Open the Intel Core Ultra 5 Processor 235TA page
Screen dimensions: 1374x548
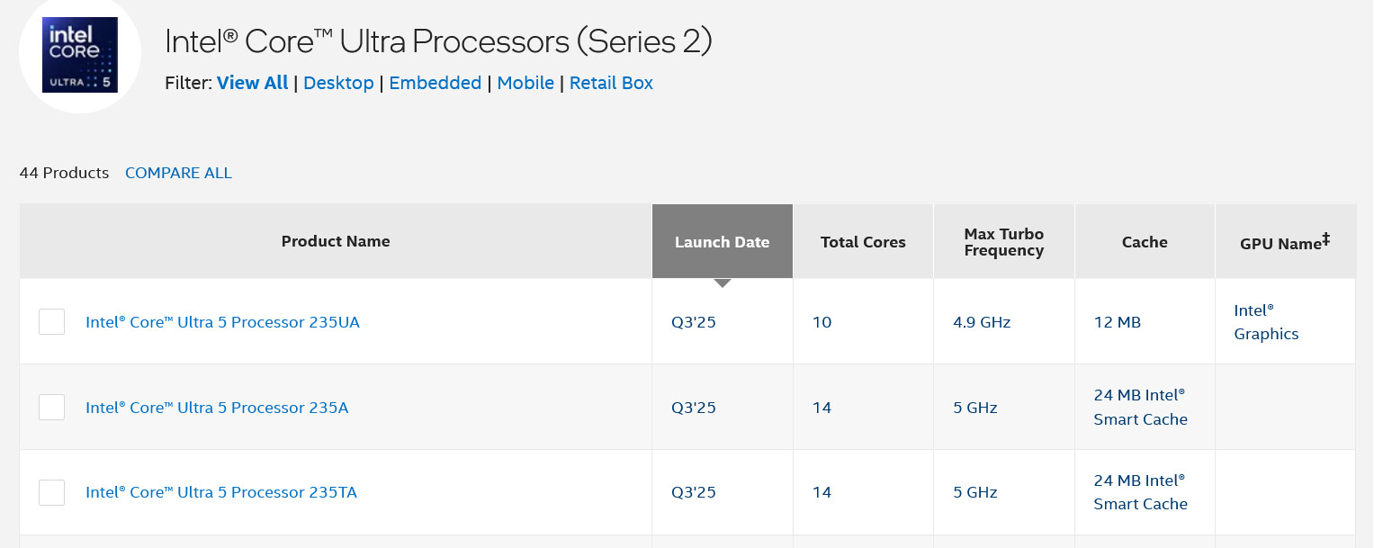[221, 492]
